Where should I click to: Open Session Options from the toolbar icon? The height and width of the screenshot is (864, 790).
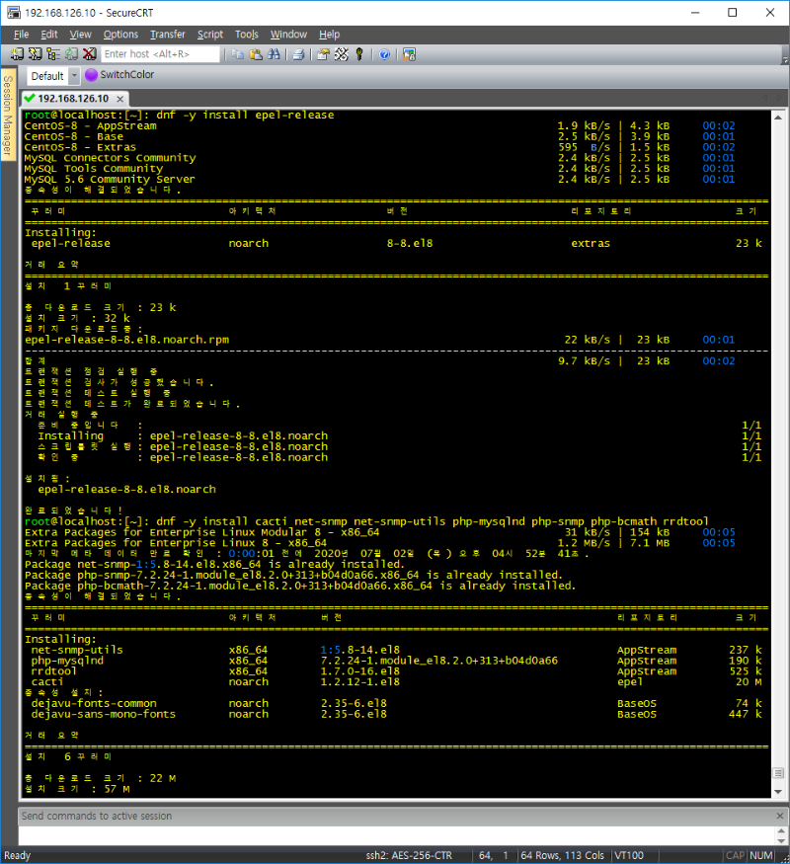click(323, 54)
